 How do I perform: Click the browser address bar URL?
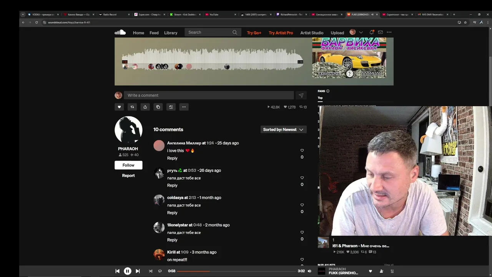pos(69,22)
